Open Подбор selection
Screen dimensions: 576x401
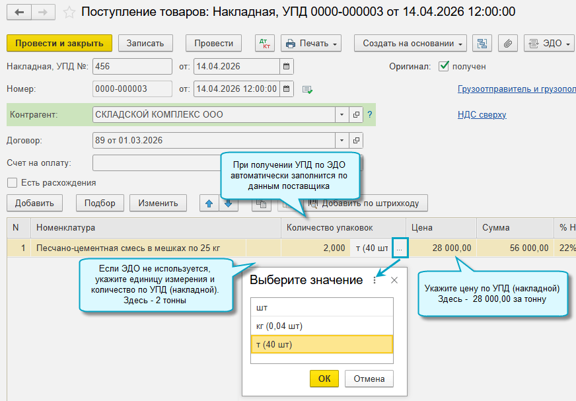pyautogui.click(x=100, y=203)
